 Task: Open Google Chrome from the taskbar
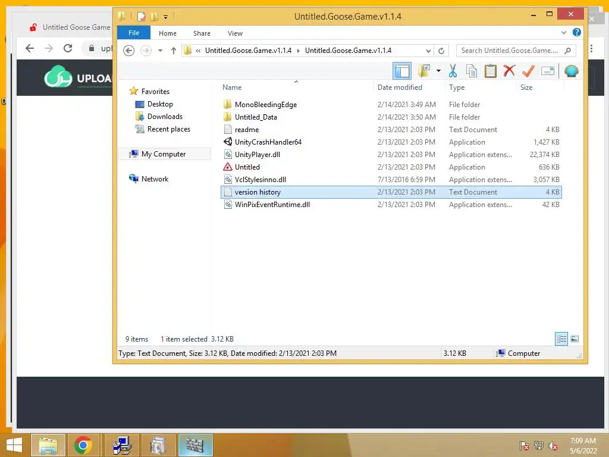pyautogui.click(x=83, y=445)
